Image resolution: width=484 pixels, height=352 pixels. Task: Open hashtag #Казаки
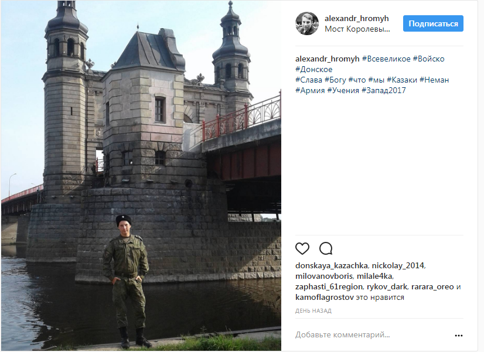point(401,80)
